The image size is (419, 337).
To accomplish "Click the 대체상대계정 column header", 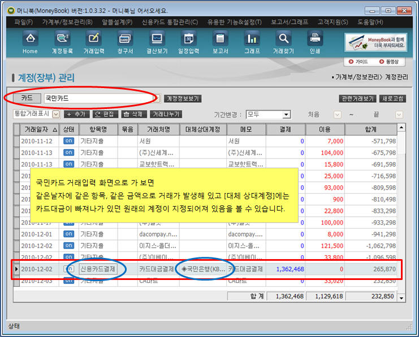I will [x=203, y=129].
